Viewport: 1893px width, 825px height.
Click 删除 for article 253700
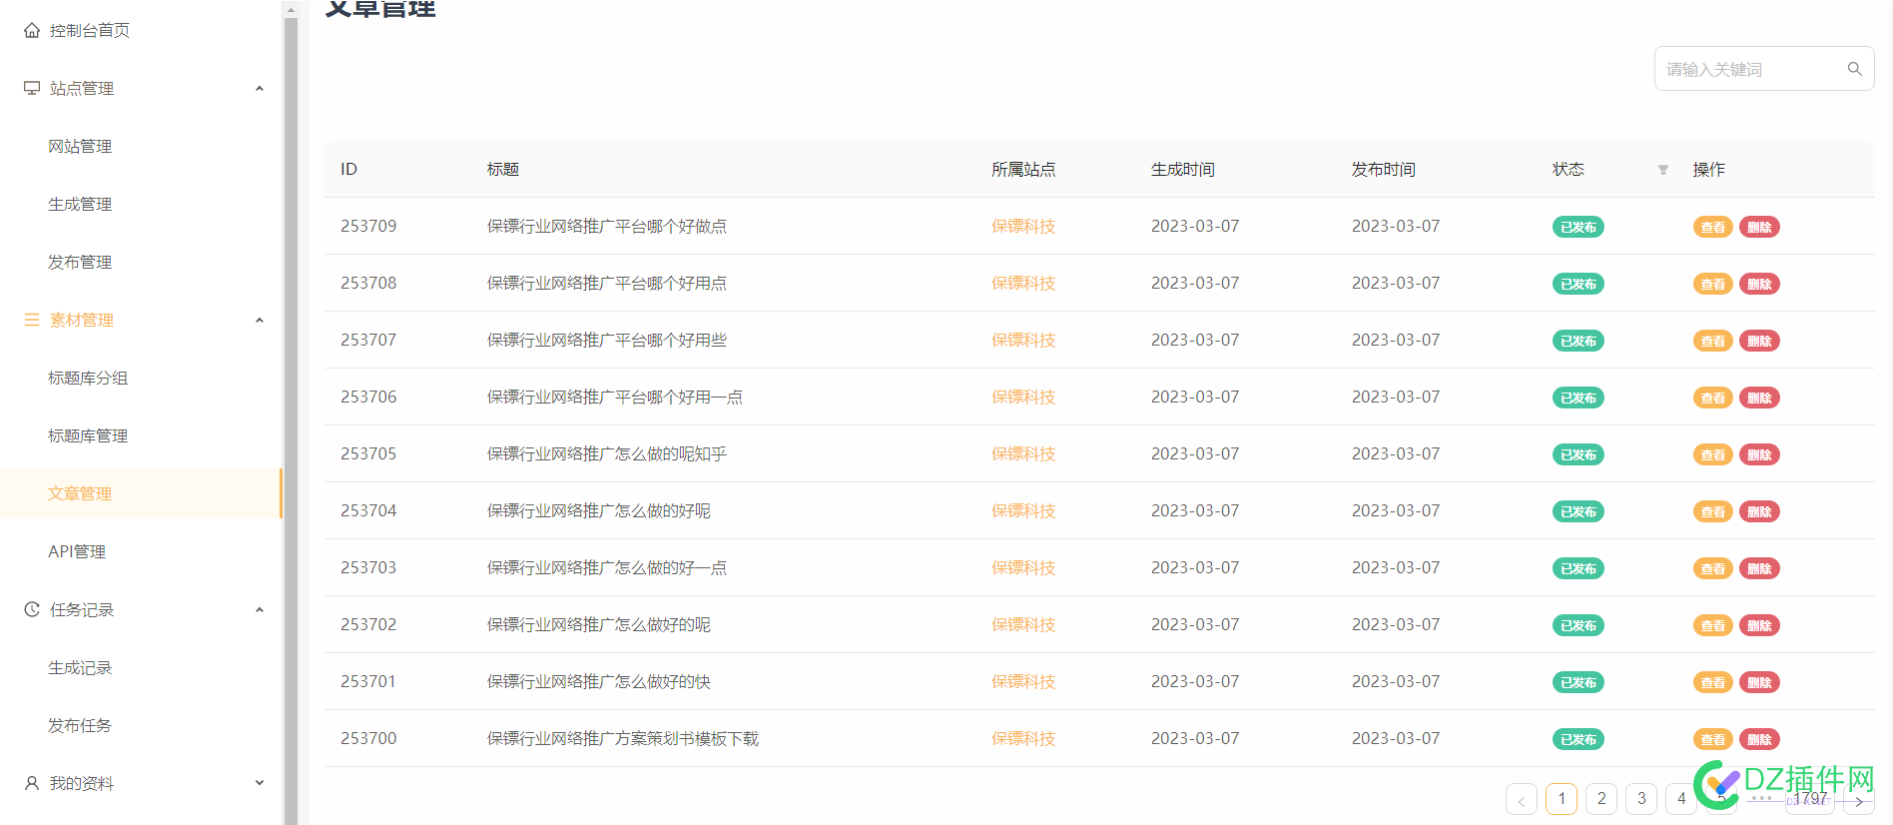[x=1759, y=739]
